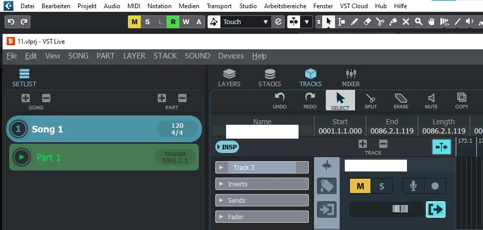
Task: Toggle the cyan auto-scroll button in tracks
Action: click(x=441, y=147)
